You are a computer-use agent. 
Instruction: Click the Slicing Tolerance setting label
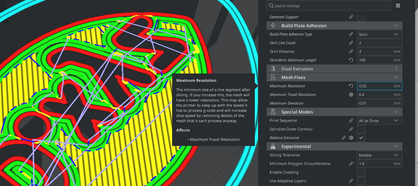click(x=285, y=155)
